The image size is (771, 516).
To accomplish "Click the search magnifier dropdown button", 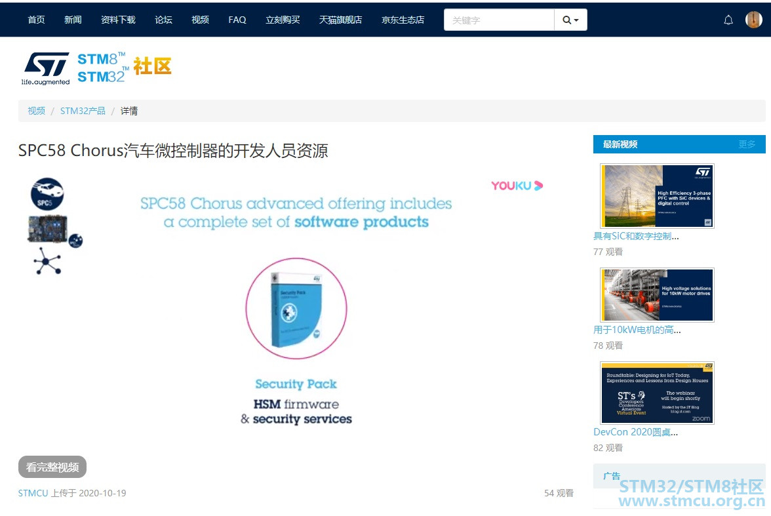I will (x=571, y=20).
